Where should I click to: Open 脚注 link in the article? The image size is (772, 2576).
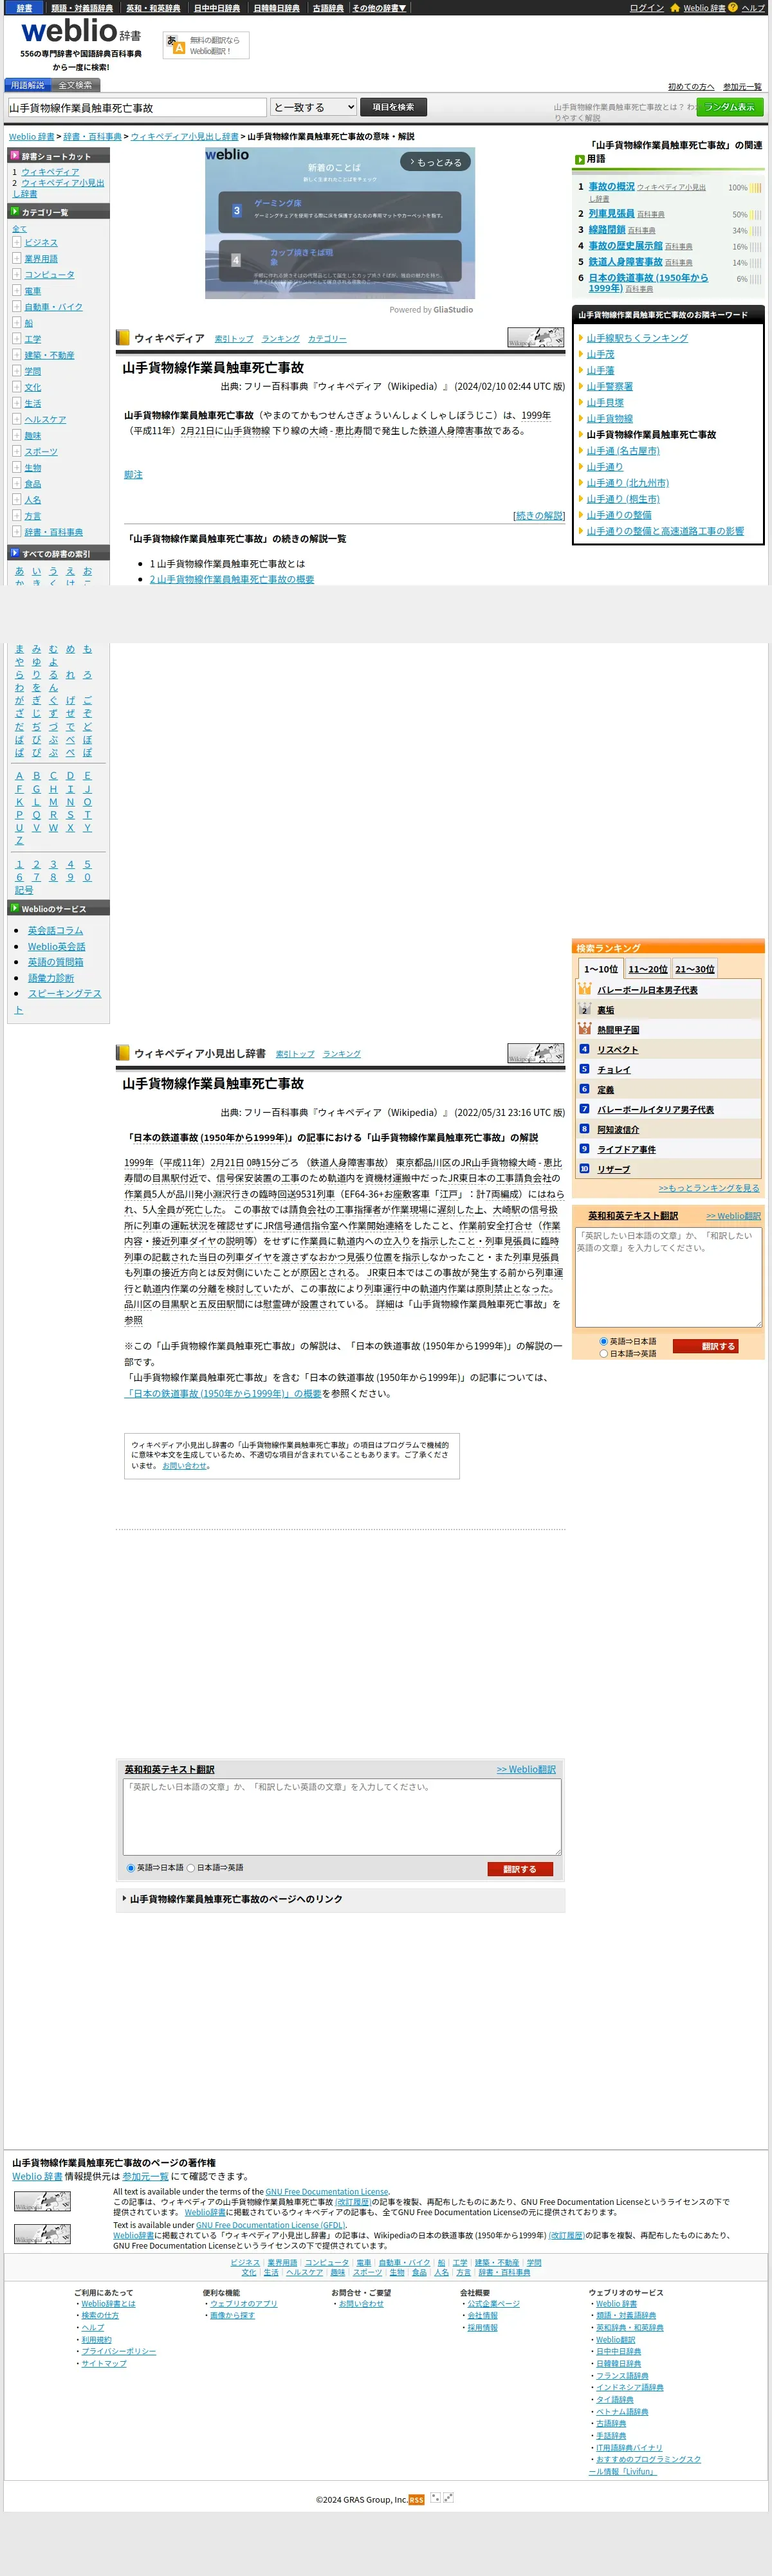pyautogui.click(x=133, y=475)
